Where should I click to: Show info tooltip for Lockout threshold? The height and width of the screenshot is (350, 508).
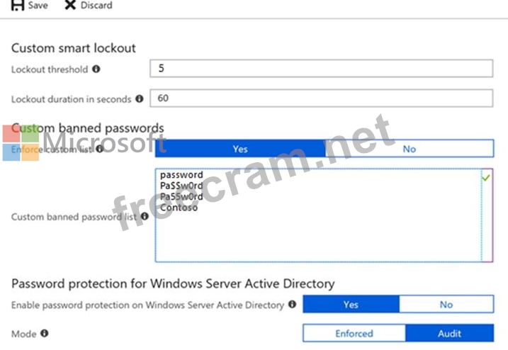tap(96, 69)
